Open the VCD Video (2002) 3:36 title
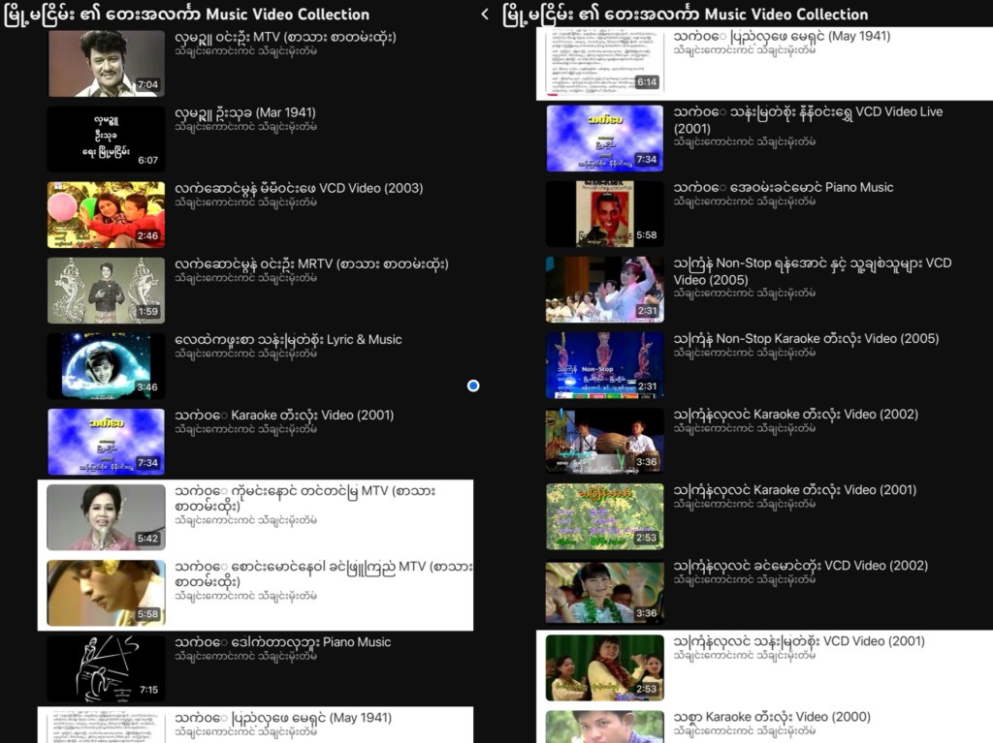 [x=800, y=566]
